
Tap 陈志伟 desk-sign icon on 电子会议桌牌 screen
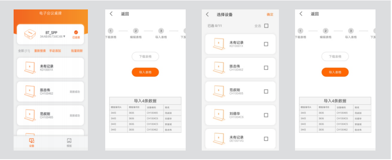tap(30, 91)
